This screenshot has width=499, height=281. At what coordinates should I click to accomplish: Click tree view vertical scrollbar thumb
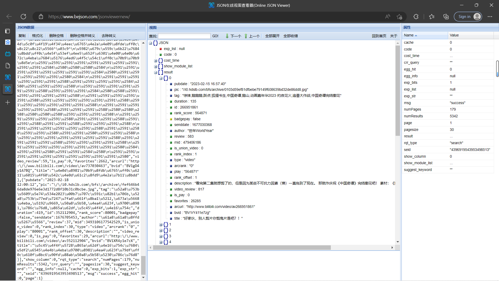point(398,91)
